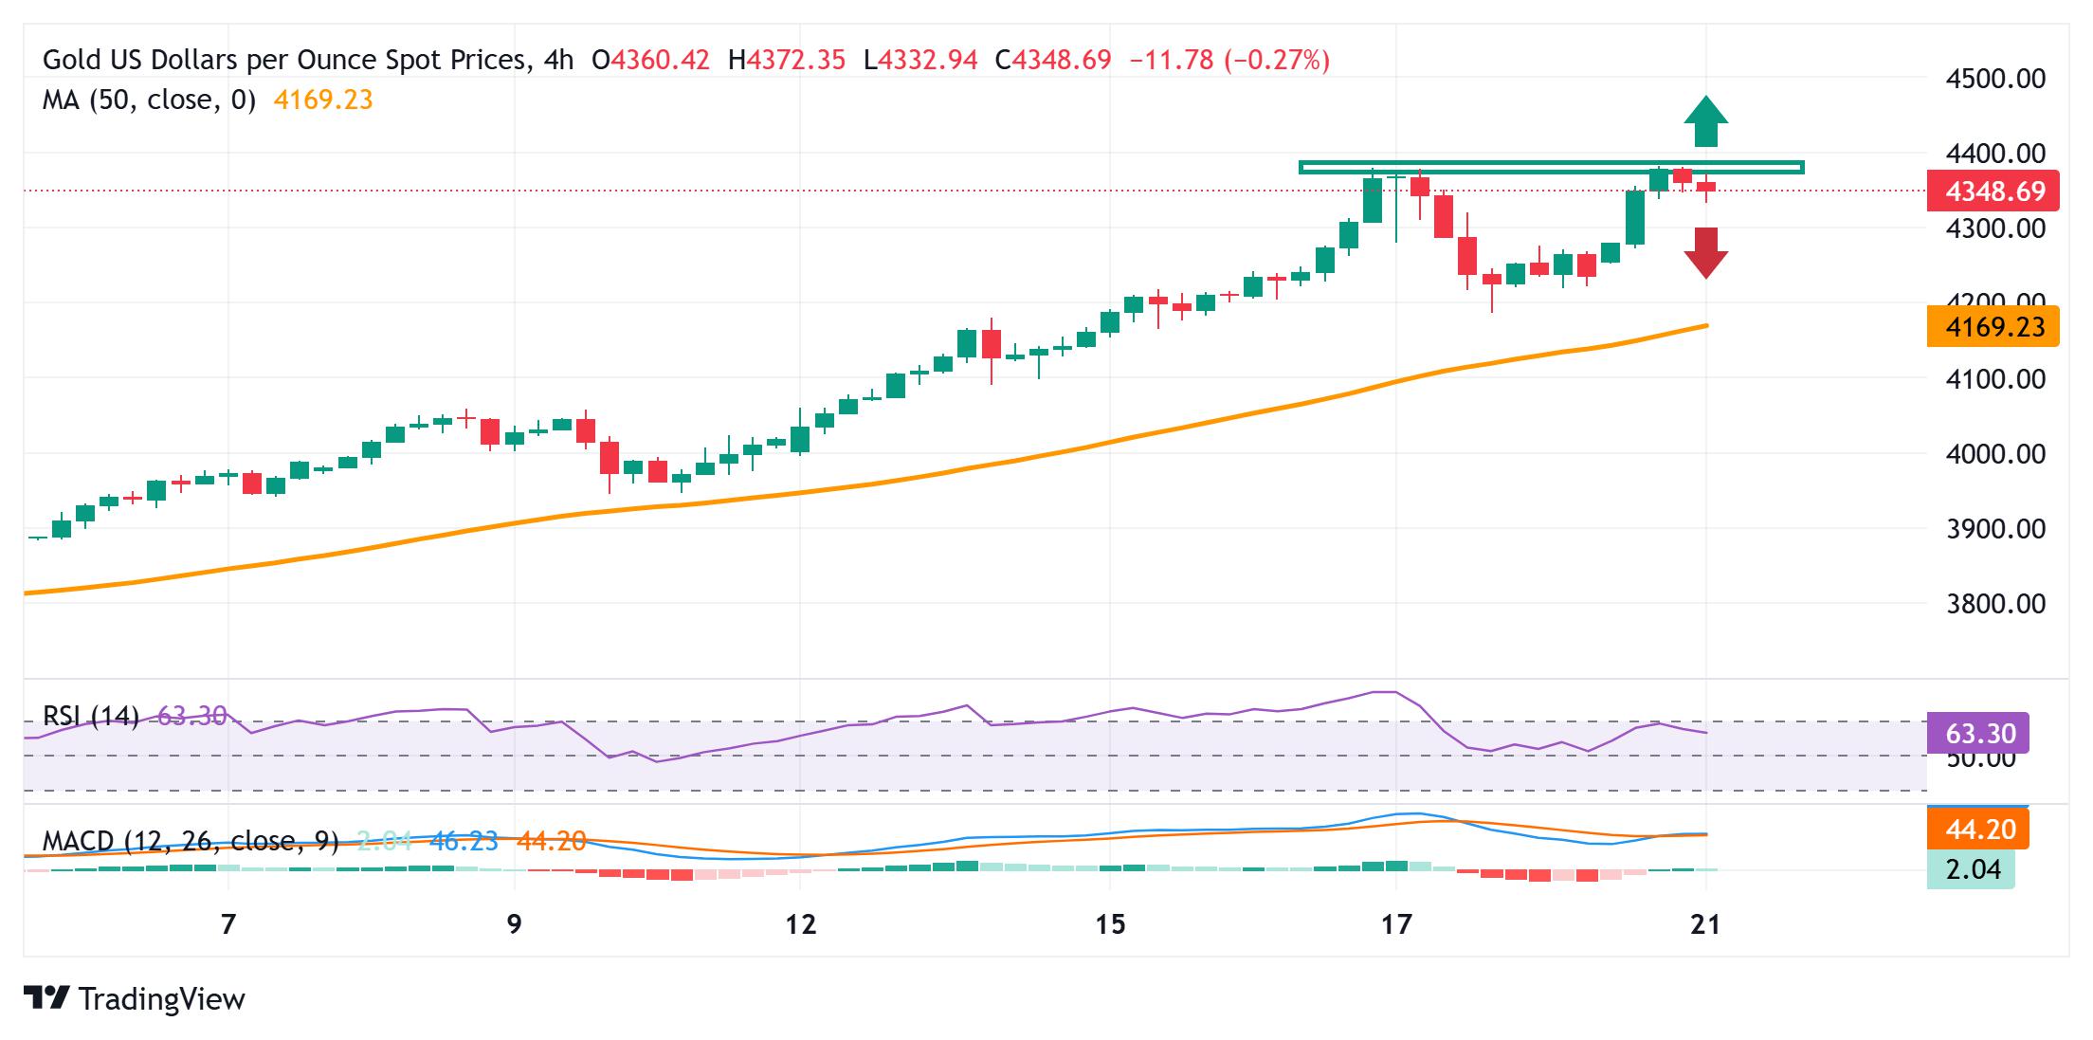Image resolution: width=2093 pixels, height=1040 pixels.
Task: Select the RSI (14) indicator legend
Action: (91, 716)
